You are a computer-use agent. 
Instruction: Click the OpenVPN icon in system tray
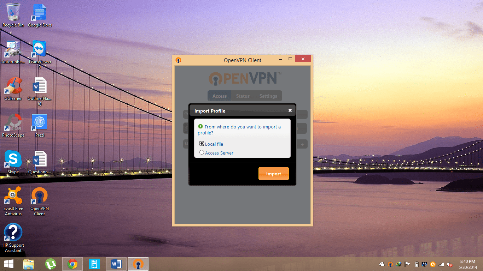pos(390,264)
